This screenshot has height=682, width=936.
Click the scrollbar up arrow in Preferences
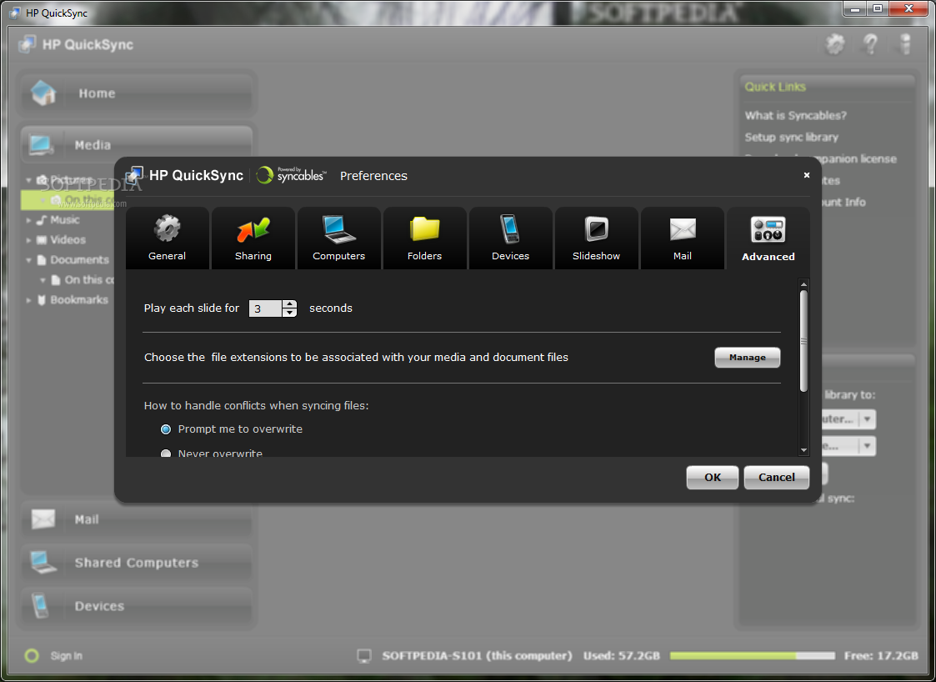click(803, 284)
